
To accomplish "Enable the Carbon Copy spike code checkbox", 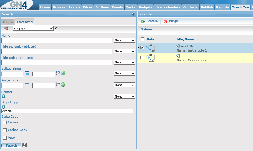I will click(x=5, y=130).
